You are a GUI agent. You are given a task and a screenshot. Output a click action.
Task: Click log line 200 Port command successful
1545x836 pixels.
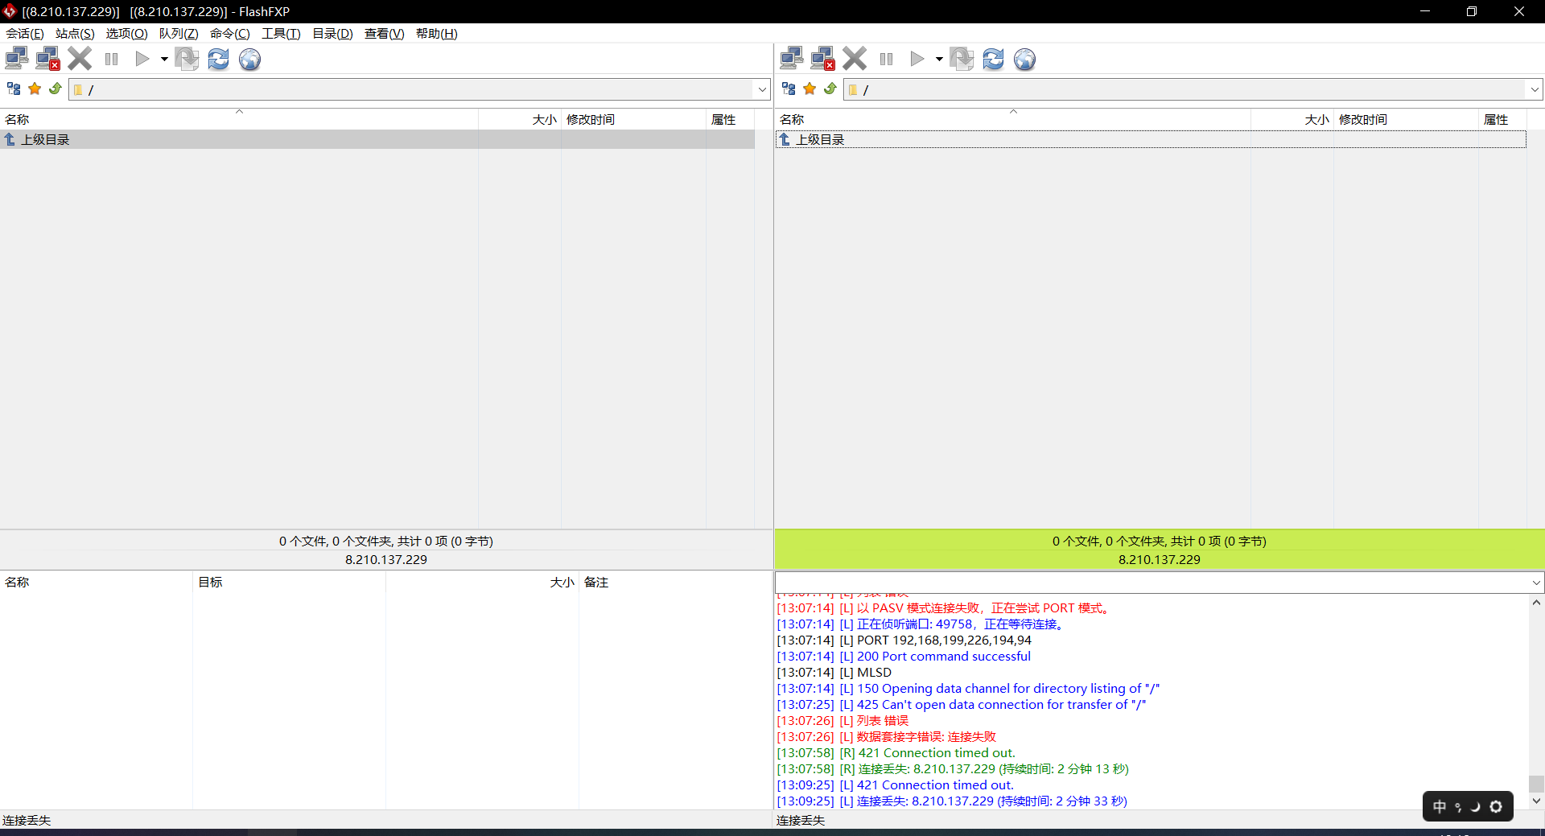(x=904, y=657)
